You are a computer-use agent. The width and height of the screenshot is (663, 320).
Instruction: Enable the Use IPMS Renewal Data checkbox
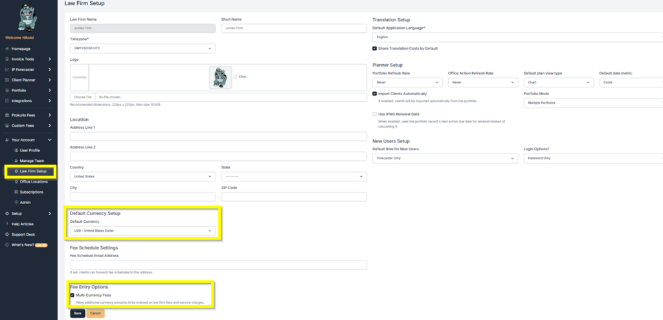(375, 114)
